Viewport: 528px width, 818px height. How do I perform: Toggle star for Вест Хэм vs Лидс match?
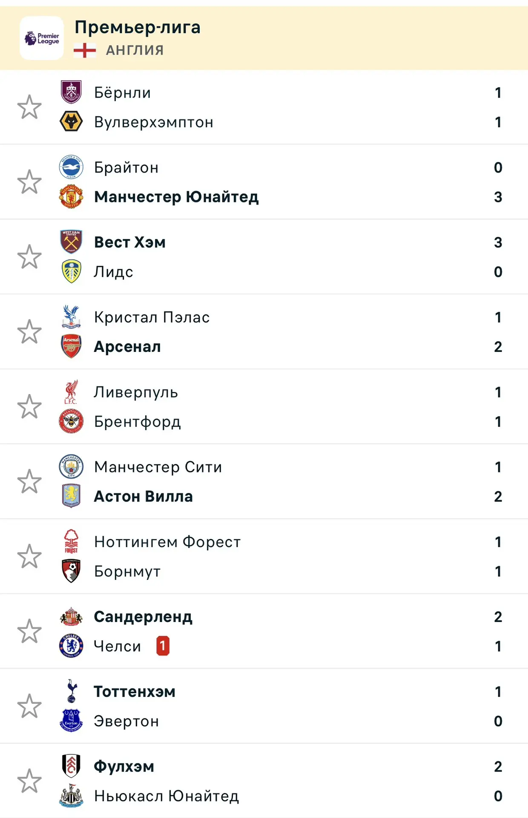tap(29, 256)
